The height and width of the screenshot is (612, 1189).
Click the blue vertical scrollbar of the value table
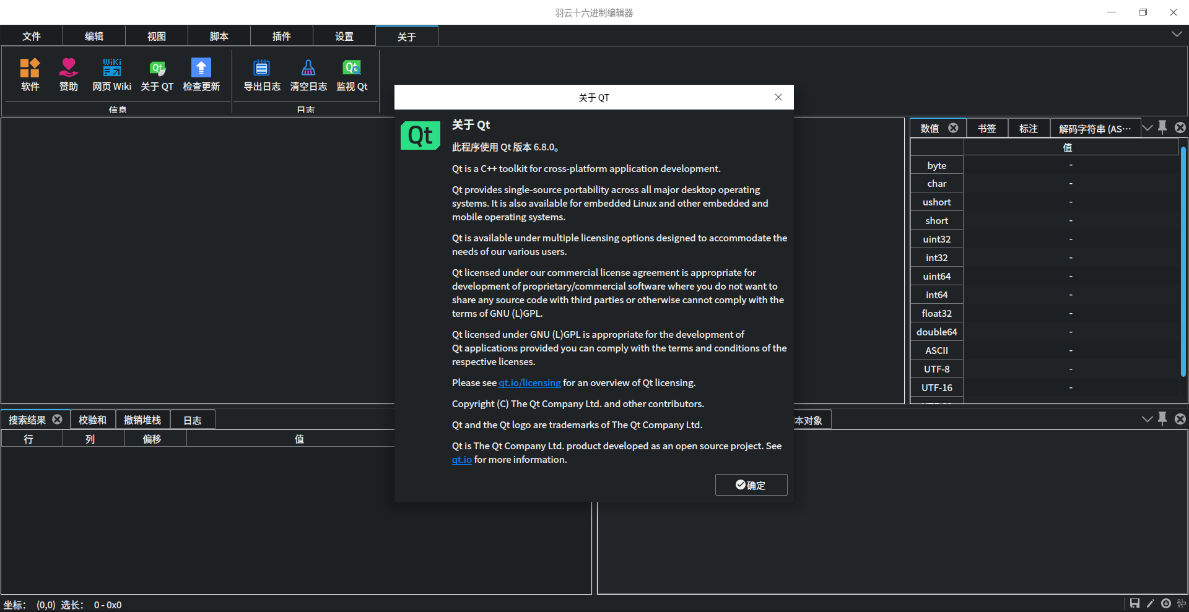pyautogui.click(x=1183, y=261)
